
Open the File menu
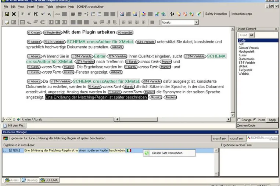coord(6,7)
